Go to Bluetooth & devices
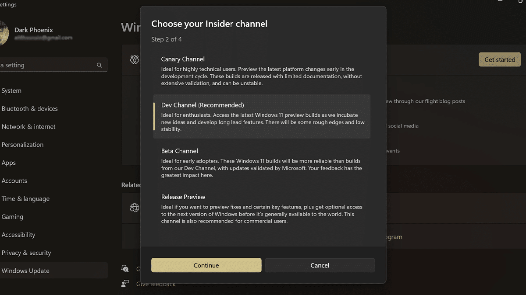Screen dimensions: 526x295 (30, 109)
